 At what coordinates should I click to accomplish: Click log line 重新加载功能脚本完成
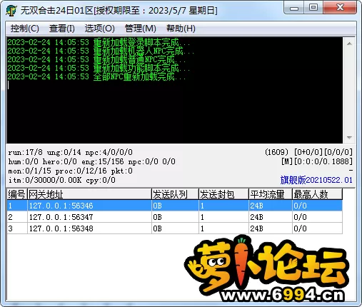tap(99, 68)
